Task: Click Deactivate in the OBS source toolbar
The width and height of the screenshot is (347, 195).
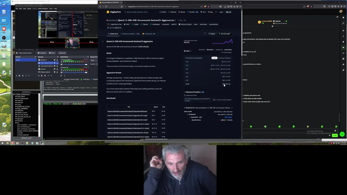Action: tap(62, 53)
